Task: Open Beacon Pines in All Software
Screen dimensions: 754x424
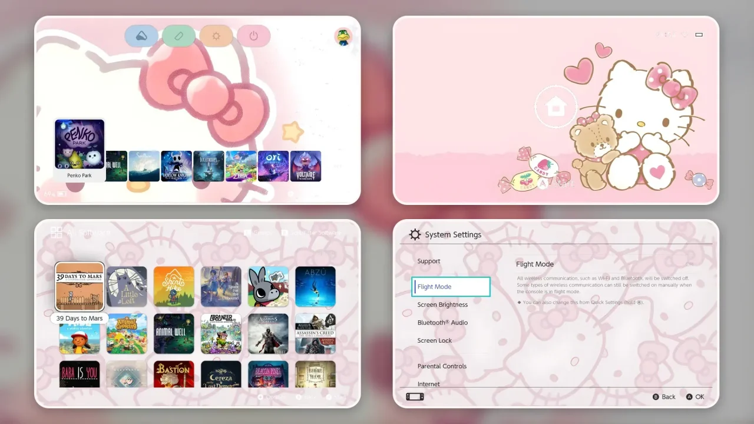Action: 268,374
